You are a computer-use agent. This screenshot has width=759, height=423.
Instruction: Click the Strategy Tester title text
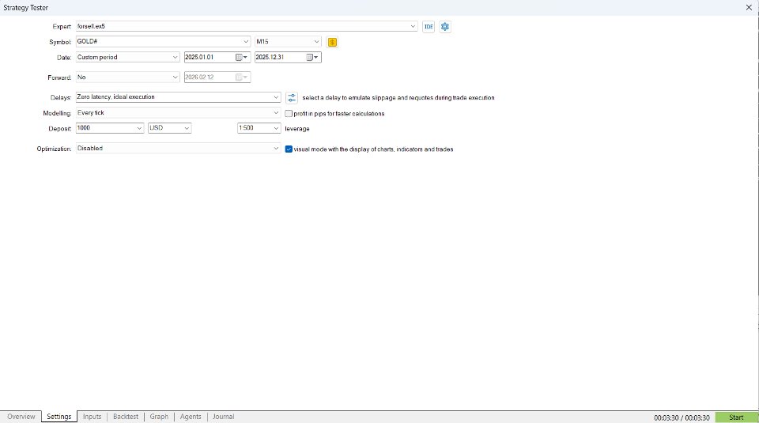25,8
